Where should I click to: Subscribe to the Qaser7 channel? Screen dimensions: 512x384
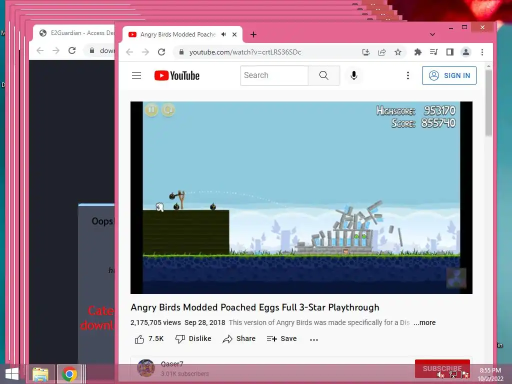[442, 368]
